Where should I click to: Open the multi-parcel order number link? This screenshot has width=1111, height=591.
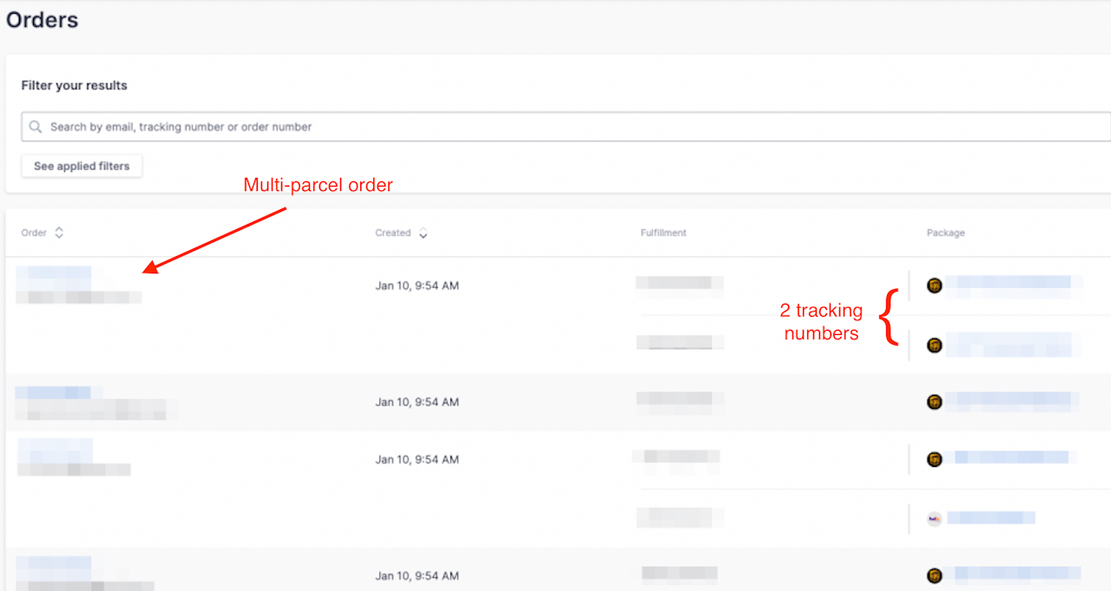pos(54,274)
